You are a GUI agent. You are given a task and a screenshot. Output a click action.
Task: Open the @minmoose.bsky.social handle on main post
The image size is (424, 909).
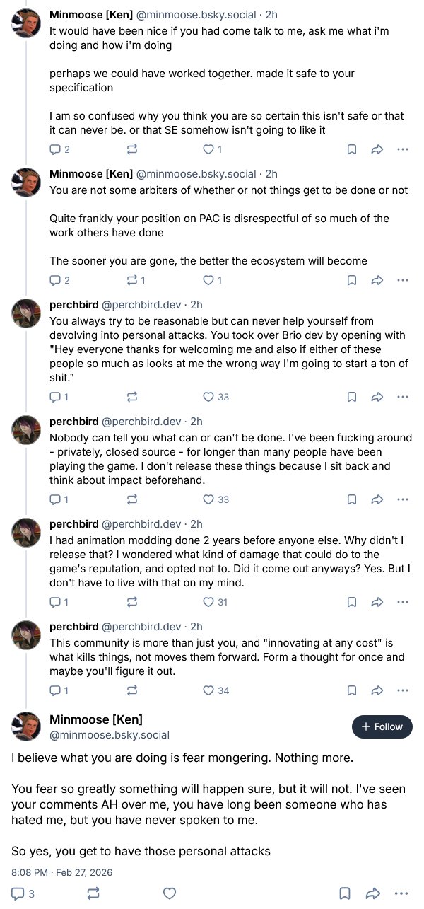(x=110, y=735)
